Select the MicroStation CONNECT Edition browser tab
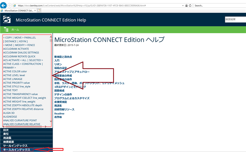Screen dimensions: 246x152 click(x=19, y=11)
